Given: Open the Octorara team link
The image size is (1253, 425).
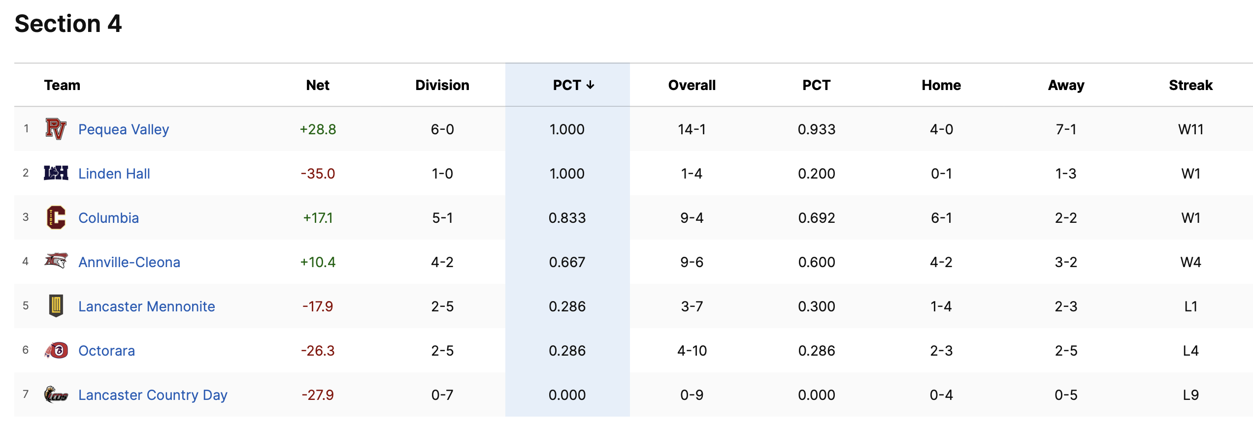Looking at the screenshot, I should click(107, 351).
